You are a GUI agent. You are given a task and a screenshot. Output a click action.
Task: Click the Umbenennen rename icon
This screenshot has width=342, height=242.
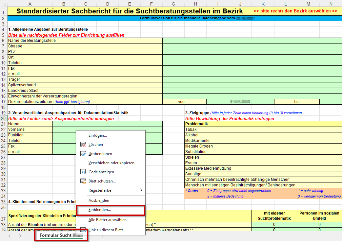point(83,154)
